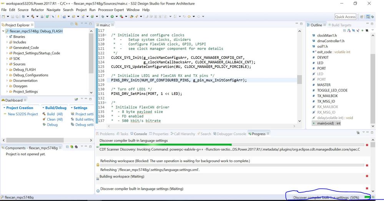The height and width of the screenshot is (201, 384).
Task: Select the Doxygen folder in Project Explorer
Action: (x=20, y=86)
